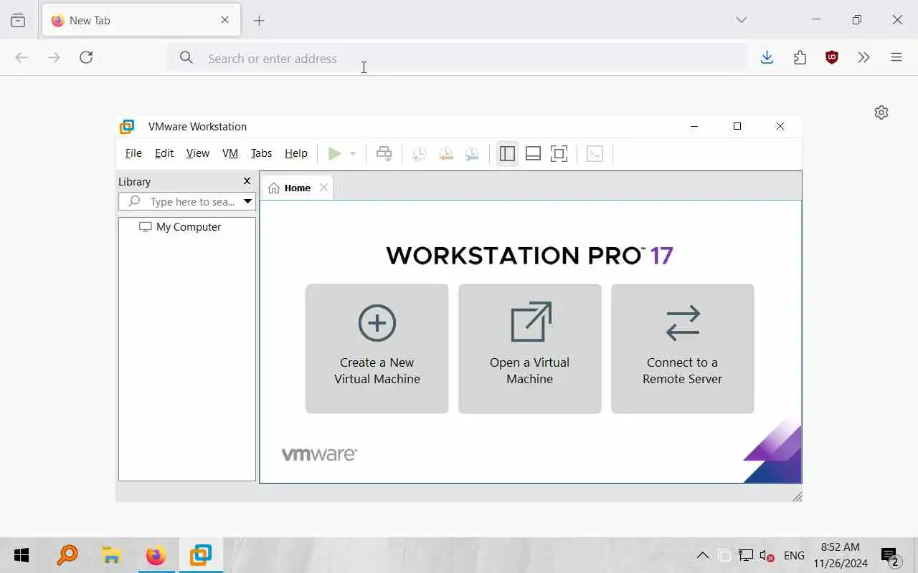This screenshot has width=918, height=573.
Task: Click Open a Virtual Machine
Action: tap(530, 349)
